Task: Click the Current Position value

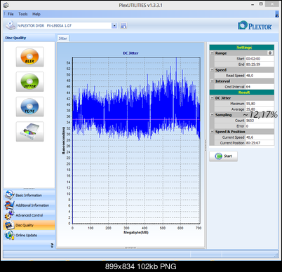Action: click(260, 143)
